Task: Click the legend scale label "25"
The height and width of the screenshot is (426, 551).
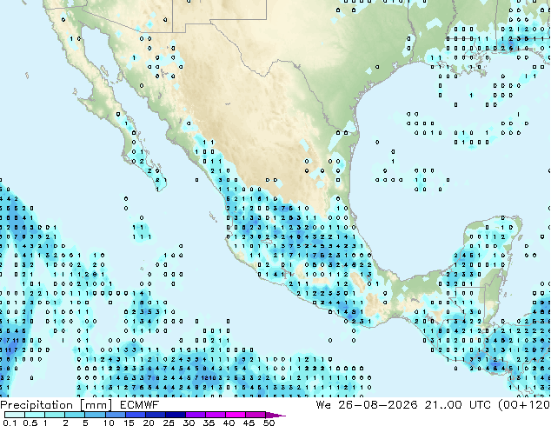Action: 169,423
